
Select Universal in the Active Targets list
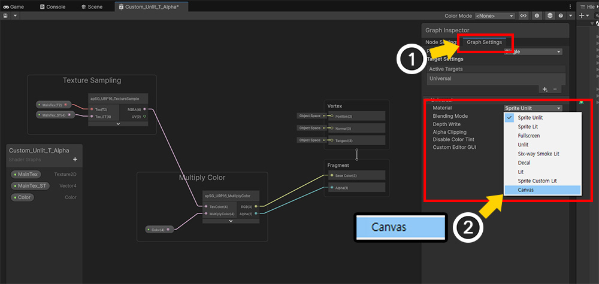pyautogui.click(x=496, y=79)
